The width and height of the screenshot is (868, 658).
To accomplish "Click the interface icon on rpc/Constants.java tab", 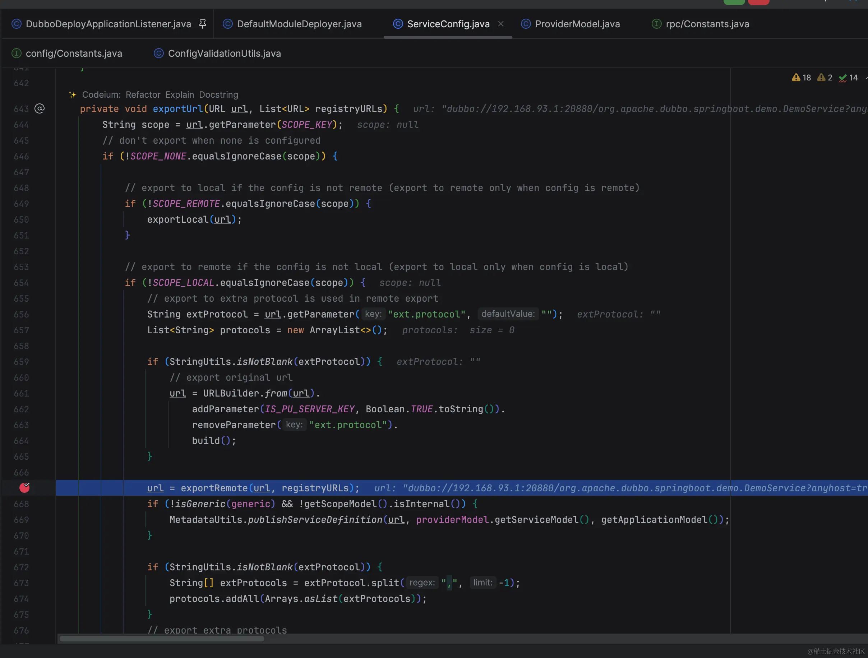I will [x=656, y=24].
